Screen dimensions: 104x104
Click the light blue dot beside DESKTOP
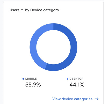click(x=68, y=79)
